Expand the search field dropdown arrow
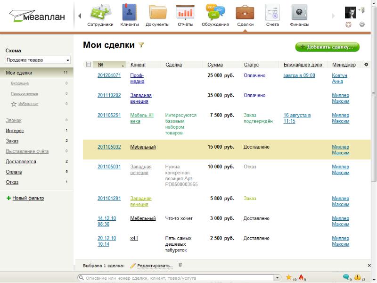Screen dimensions: 377x283 coord(278,278)
